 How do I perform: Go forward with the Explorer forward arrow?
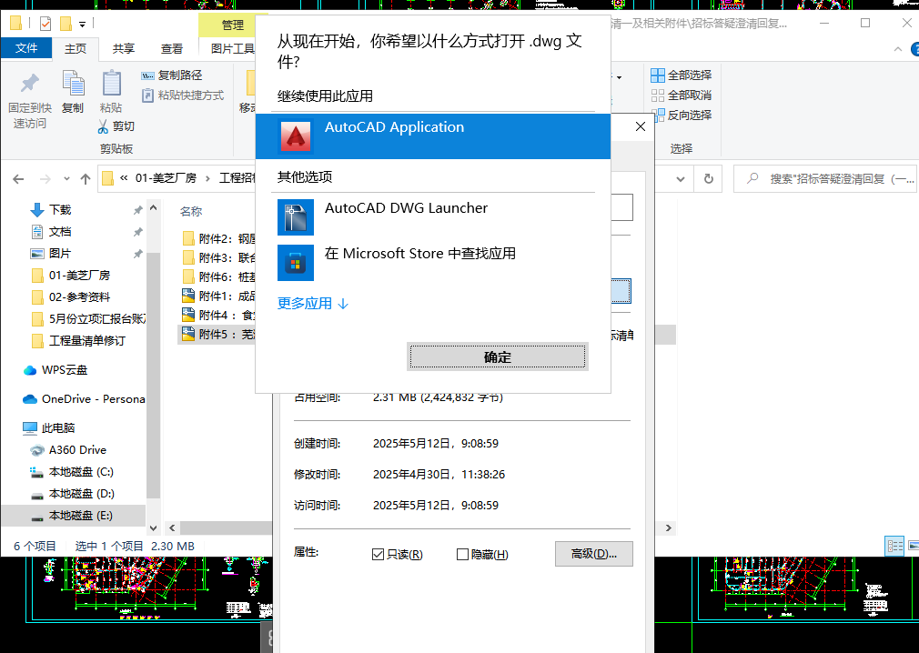(x=45, y=178)
